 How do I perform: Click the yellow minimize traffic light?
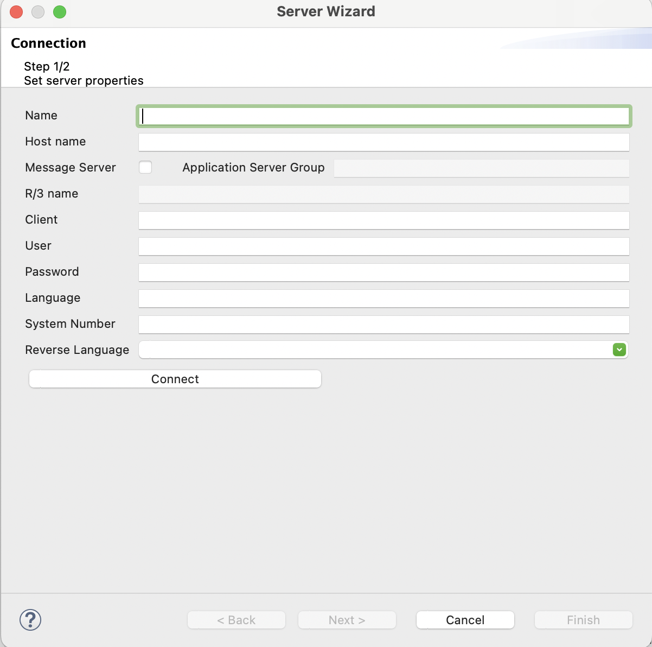(38, 11)
